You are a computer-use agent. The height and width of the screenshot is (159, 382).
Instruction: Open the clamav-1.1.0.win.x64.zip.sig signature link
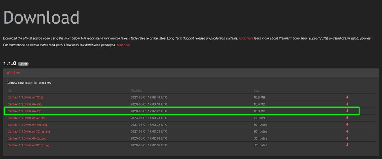pos(27,138)
